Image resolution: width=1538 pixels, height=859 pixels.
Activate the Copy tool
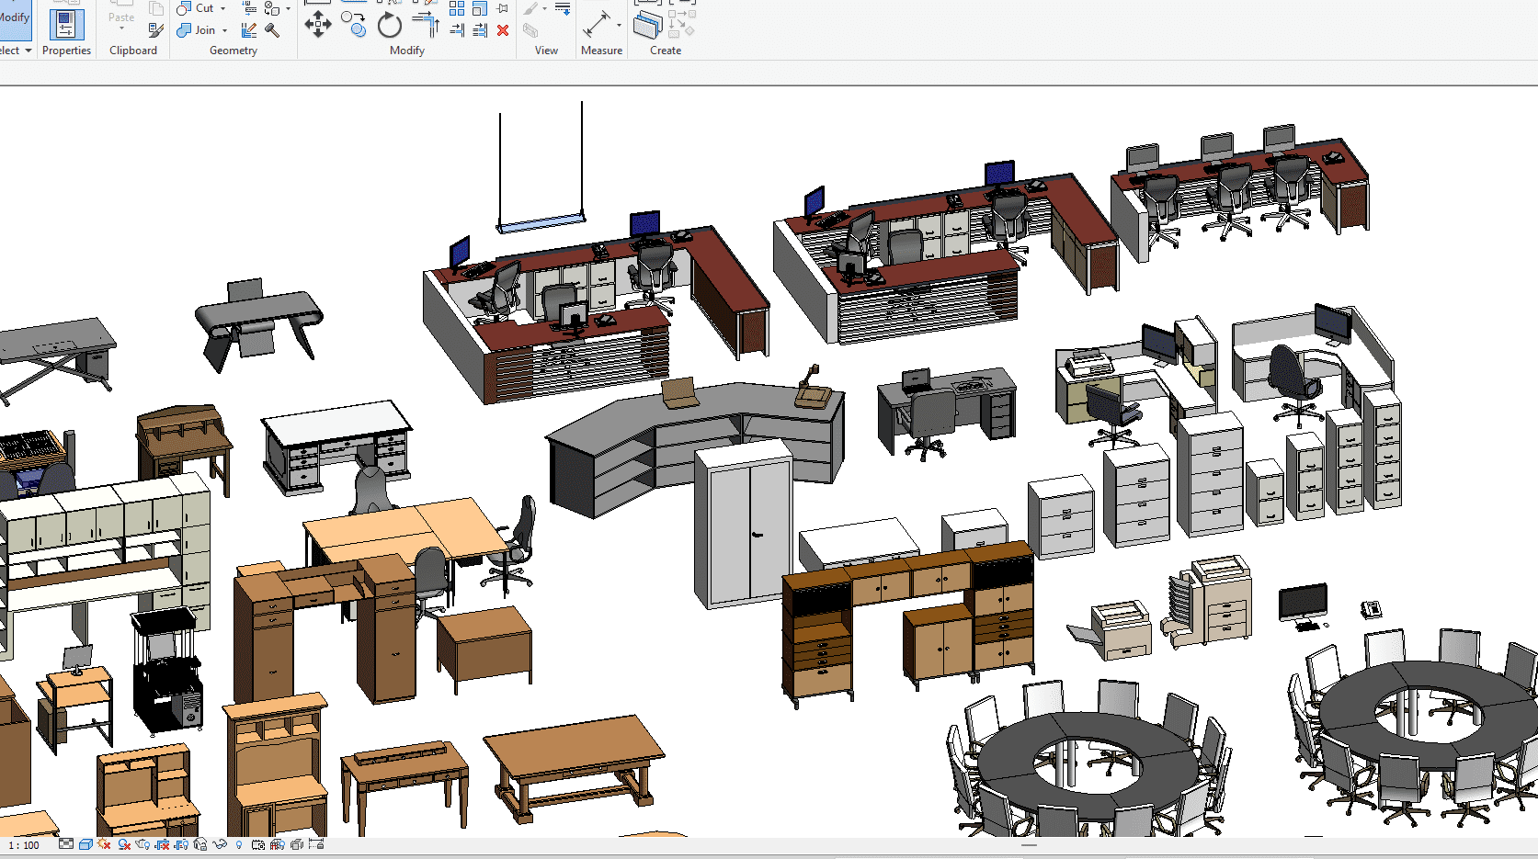pos(353,24)
